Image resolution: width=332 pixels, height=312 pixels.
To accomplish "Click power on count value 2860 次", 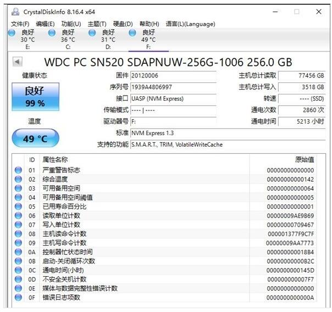I will 302,110.
